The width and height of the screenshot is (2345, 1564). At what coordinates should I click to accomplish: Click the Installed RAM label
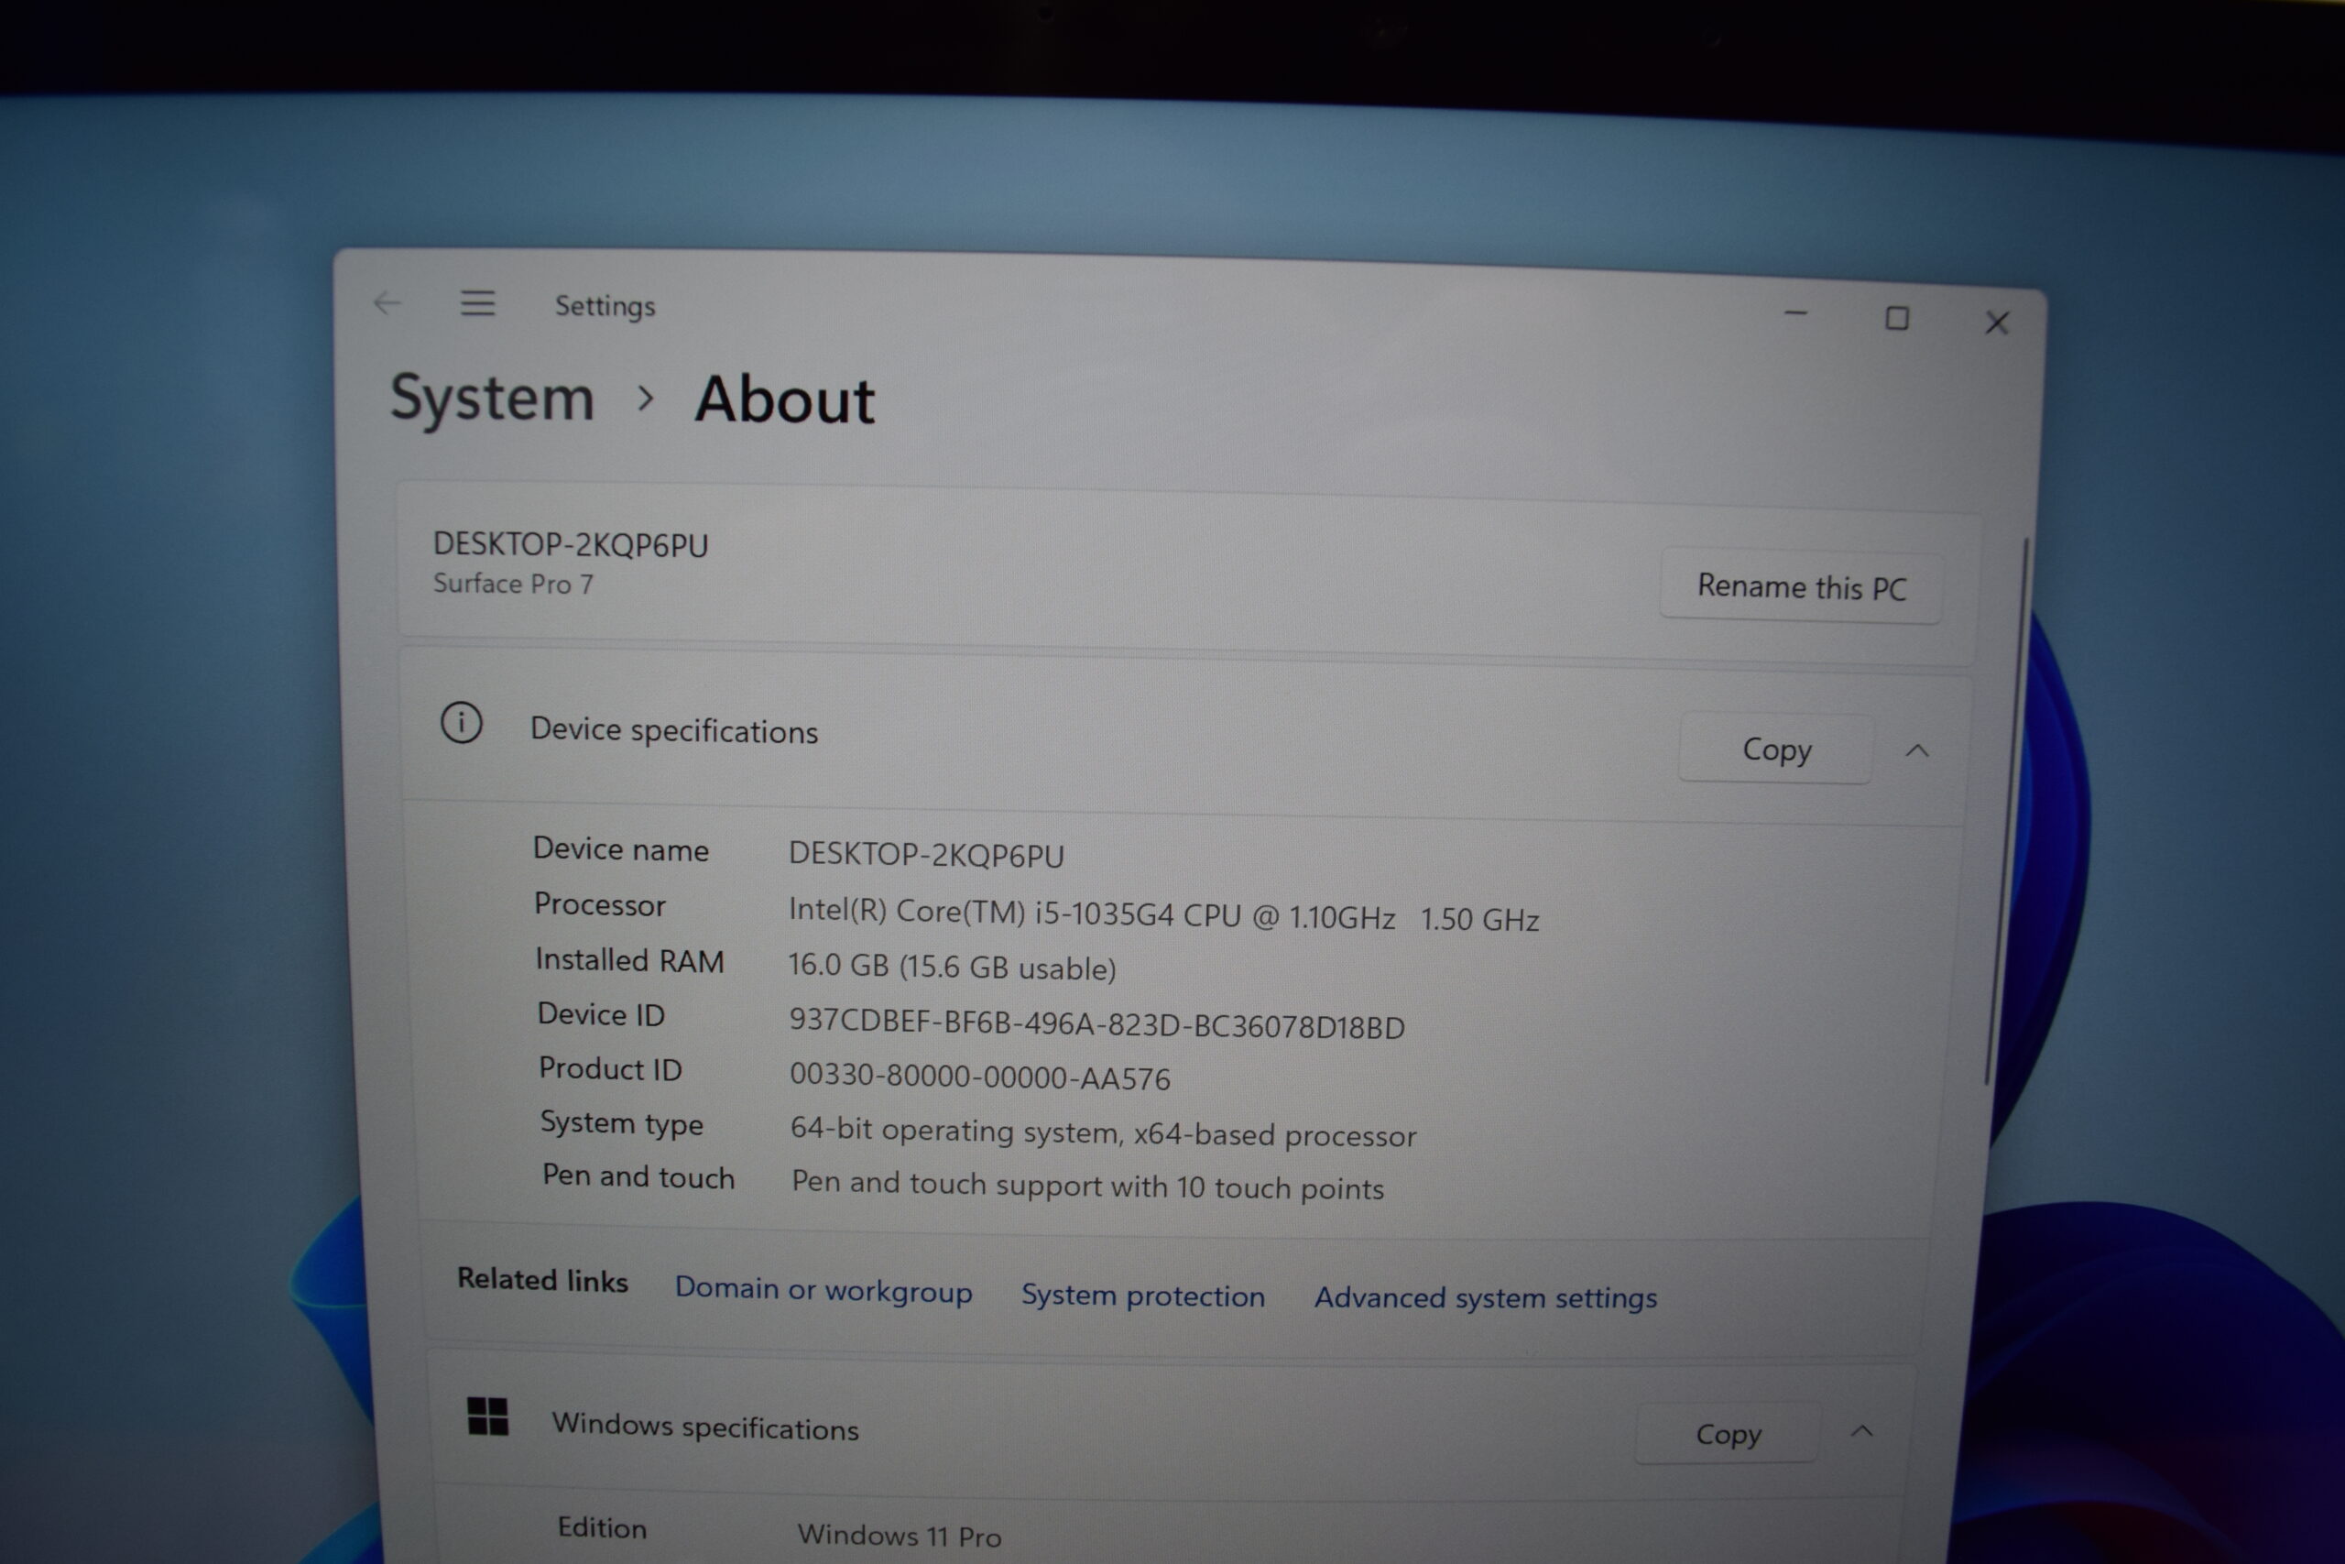pyautogui.click(x=630, y=959)
